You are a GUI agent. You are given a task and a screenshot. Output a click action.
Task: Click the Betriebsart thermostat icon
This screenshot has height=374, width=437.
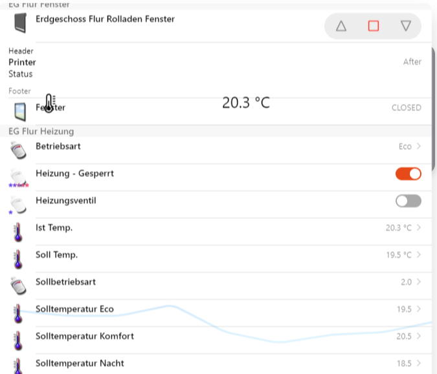19,150
